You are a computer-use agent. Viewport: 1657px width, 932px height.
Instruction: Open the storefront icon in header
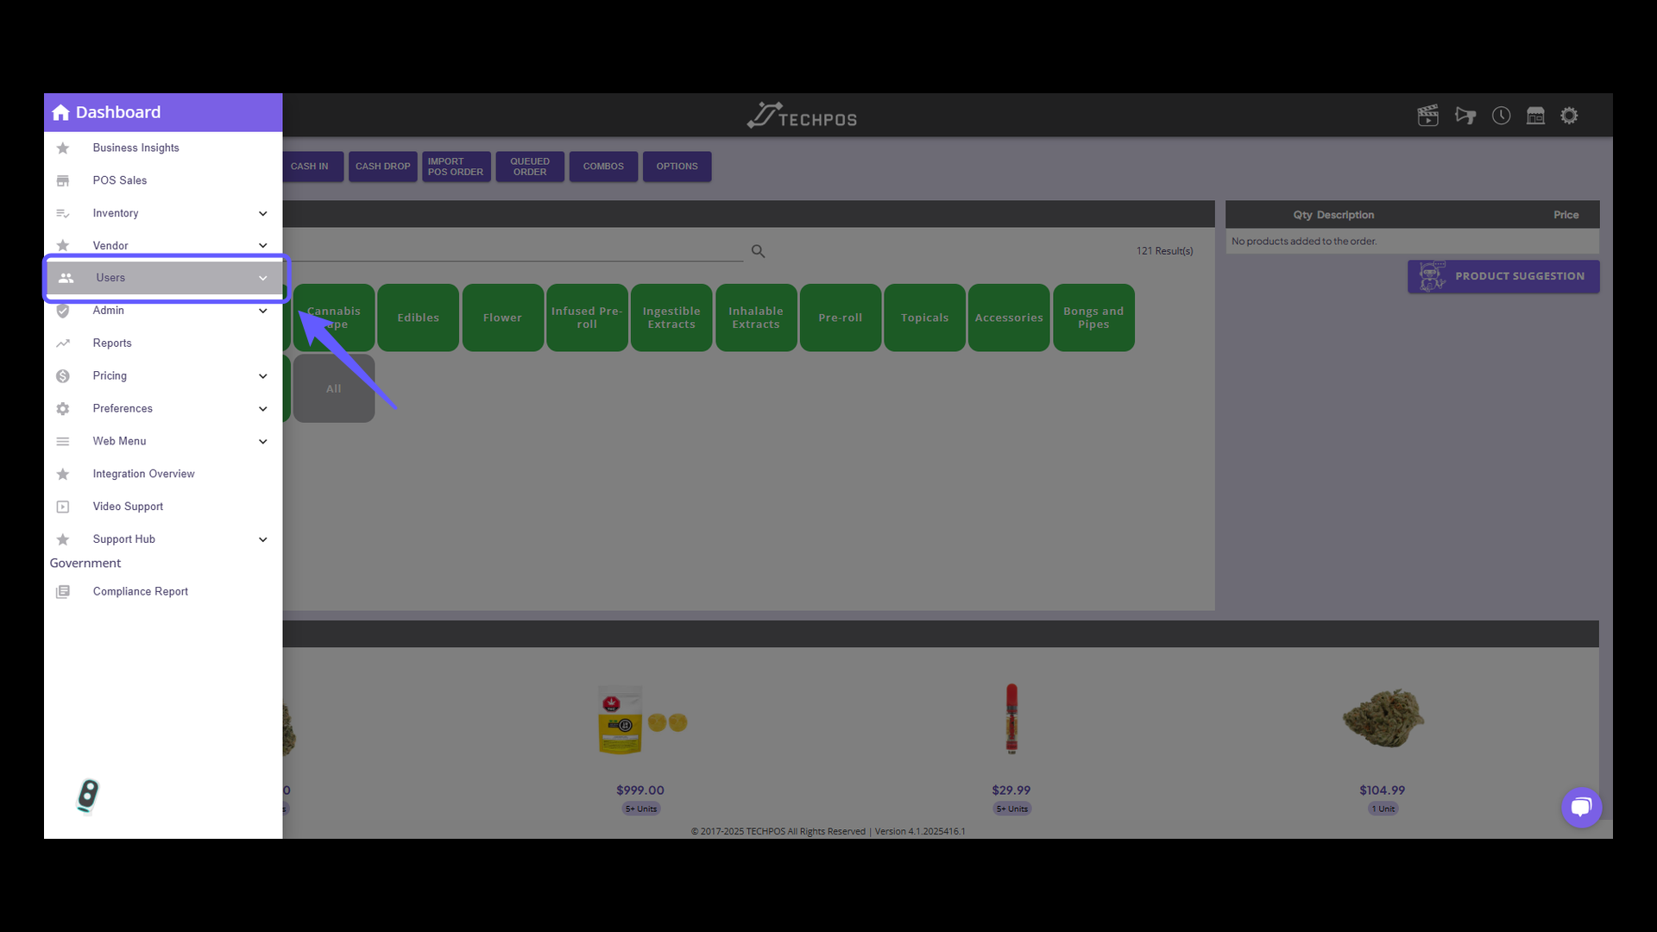pos(1535,116)
